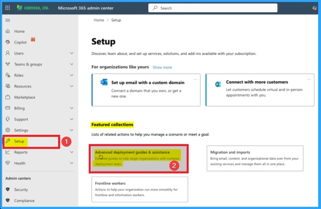Expand the Health chevron
The image size is (321, 209).
(x=72, y=163)
